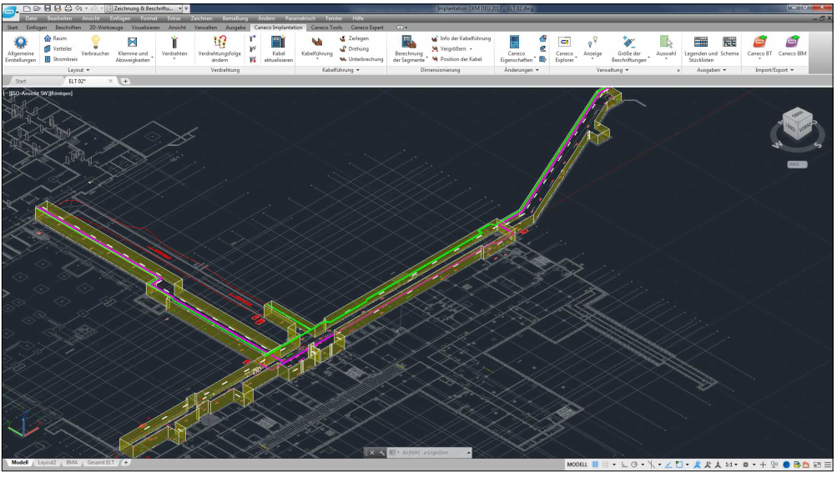Open the Zeichnung & Beschriftung workspace dropdown
Screen dimensions: 837x477
point(140,8)
